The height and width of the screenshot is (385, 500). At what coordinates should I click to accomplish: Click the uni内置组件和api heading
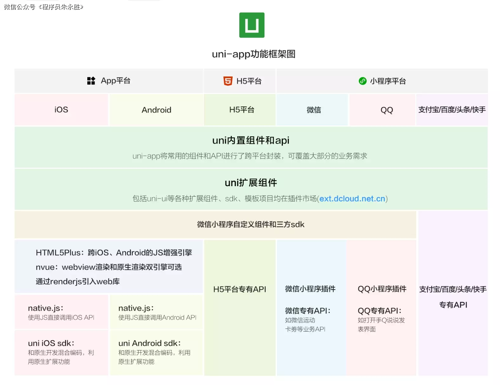250,140
